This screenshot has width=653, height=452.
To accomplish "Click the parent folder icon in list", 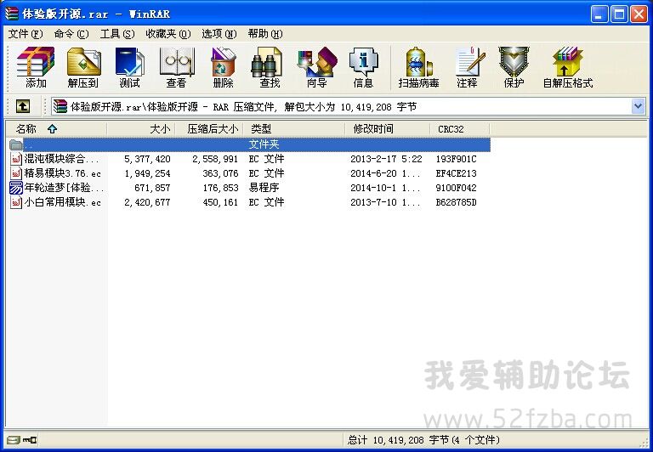I will click(x=16, y=144).
